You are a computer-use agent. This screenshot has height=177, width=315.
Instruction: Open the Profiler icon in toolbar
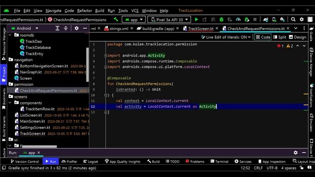tap(238, 20)
